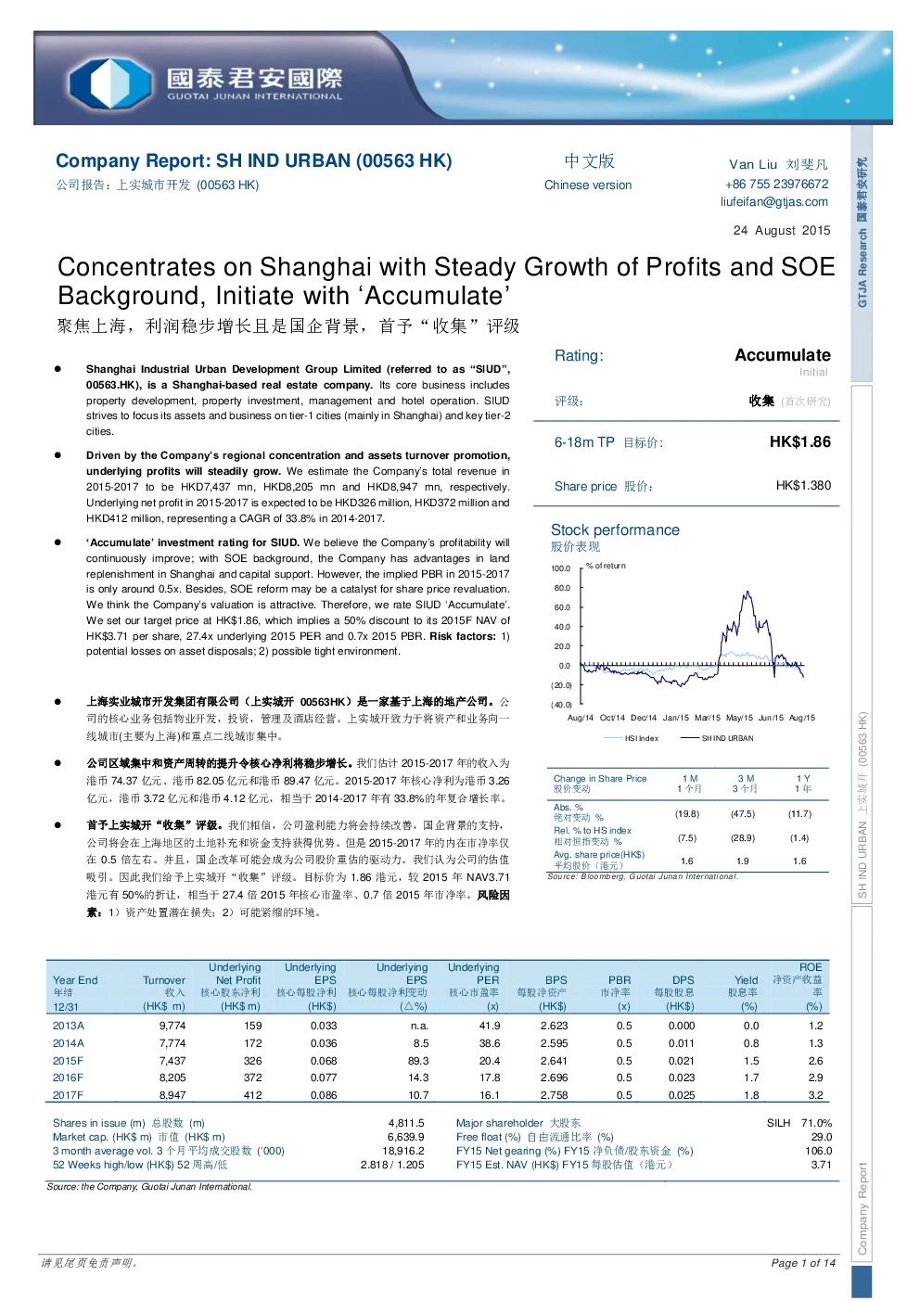Click the headline 'Concentrates on Shanghai with Steady Growth'

446,281
